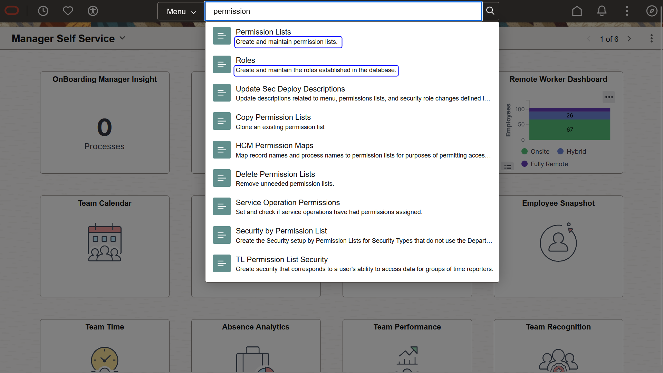Toggle Onsite legend item in chart

[536, 152]
